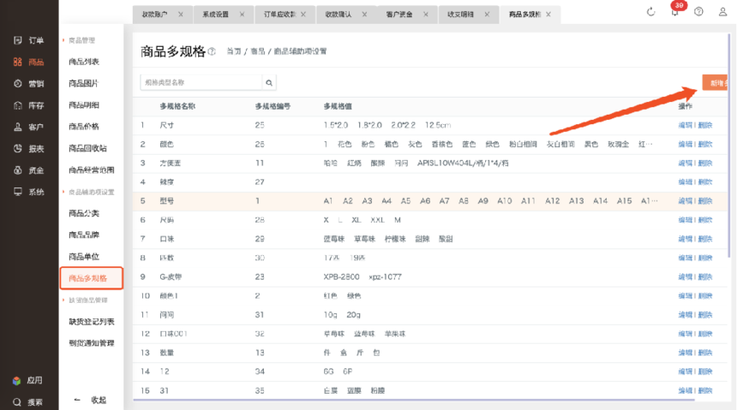Select 商品列表 in the submenu
This screenshot has width=737, height=410.
tap(84, 62)
